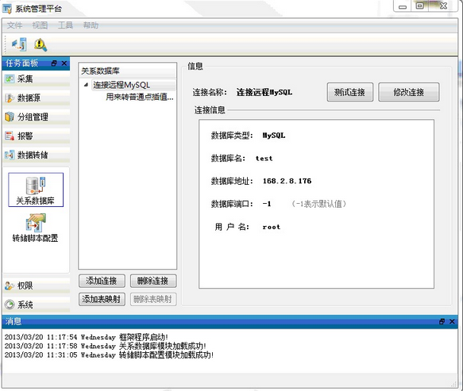This screenshot has height=391, width=463.
Task: Open the 系统 system section
Action: pos(37,305)
